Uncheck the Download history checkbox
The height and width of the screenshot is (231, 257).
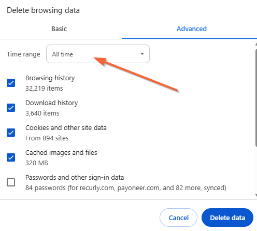coord(11,108)
